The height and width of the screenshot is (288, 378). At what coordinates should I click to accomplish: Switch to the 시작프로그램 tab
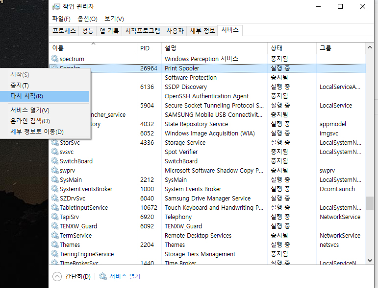(143, 31)
